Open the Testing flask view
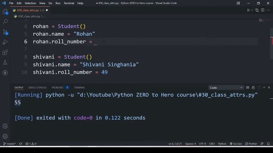This screenshot has height=153, width=273. 5,62
